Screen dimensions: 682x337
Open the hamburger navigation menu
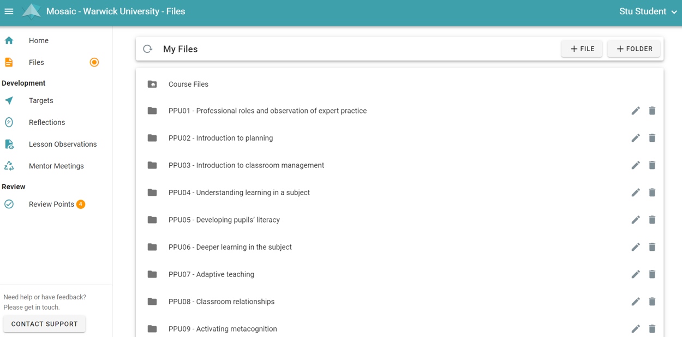[x=9, y=11]
